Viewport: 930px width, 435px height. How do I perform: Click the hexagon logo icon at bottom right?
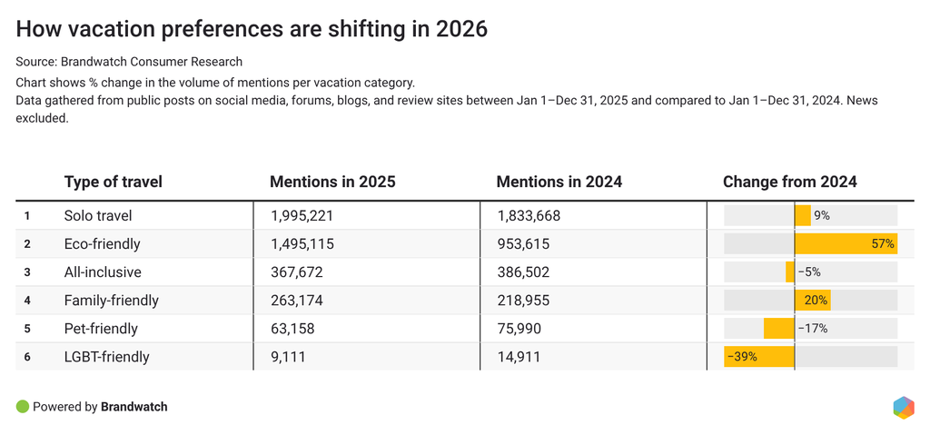(x=903, y=408)
